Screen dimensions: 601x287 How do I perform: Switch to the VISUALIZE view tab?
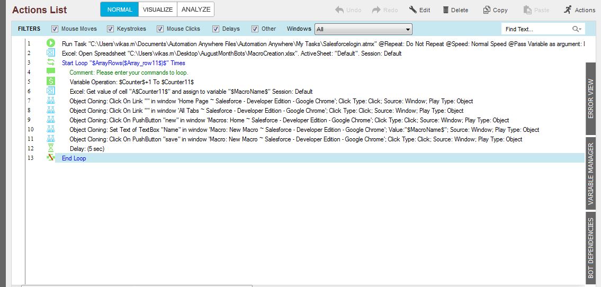tap(158, 10)
